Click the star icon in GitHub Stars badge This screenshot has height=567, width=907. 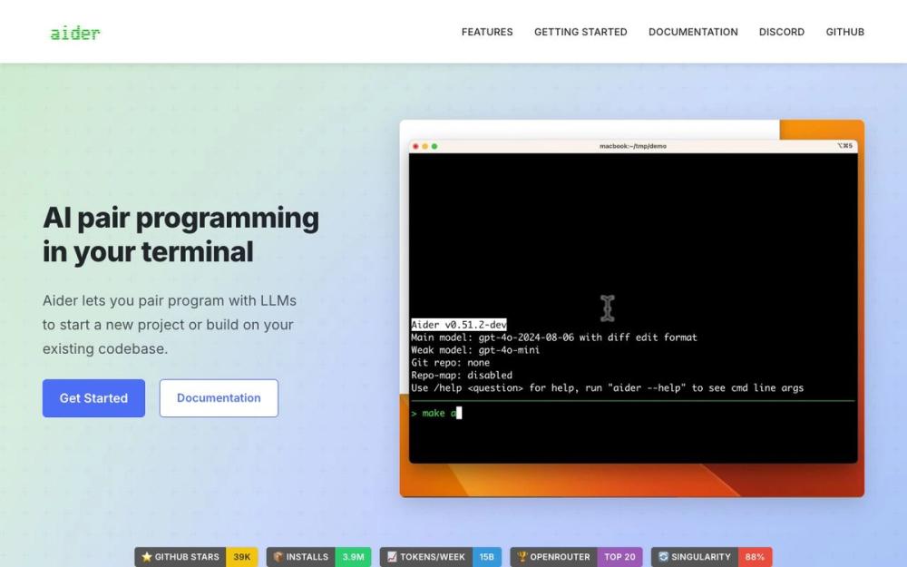pyautogui.click(x=146, y=557)
